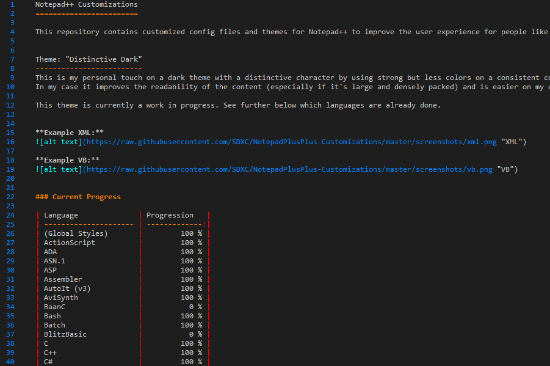The width and height of the screenshot is (550, 366).
Task: Click the 'Progression' table header
Action: [170, 215]
